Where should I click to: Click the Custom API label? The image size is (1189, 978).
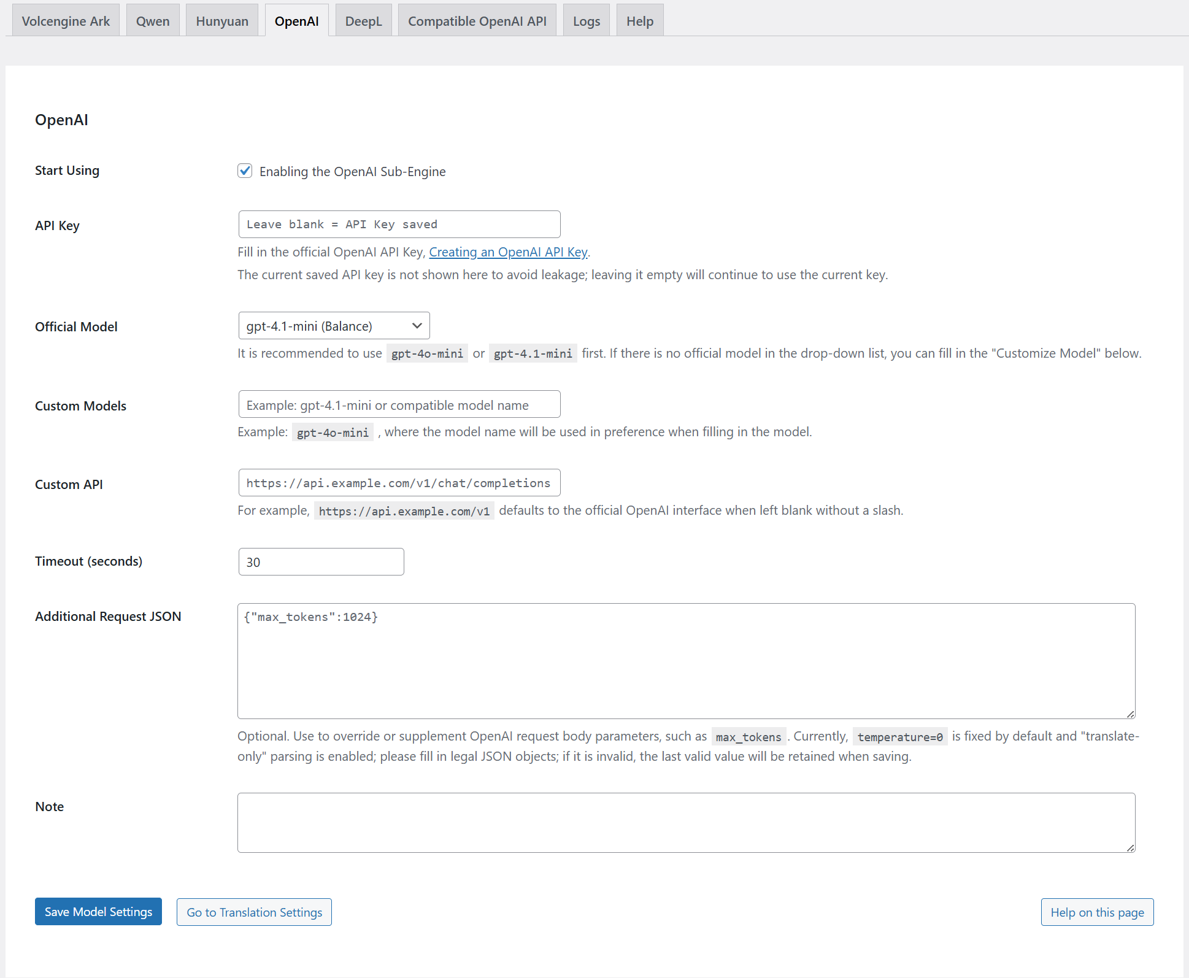point(69,485)
